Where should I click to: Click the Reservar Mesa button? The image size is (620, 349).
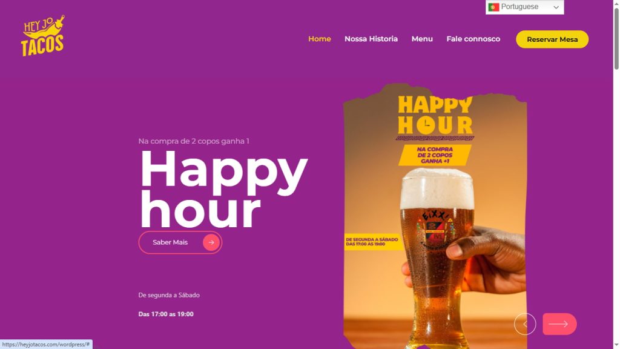552,39
